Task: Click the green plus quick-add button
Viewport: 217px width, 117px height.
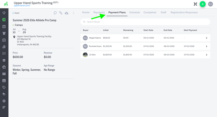Action: 203,4
